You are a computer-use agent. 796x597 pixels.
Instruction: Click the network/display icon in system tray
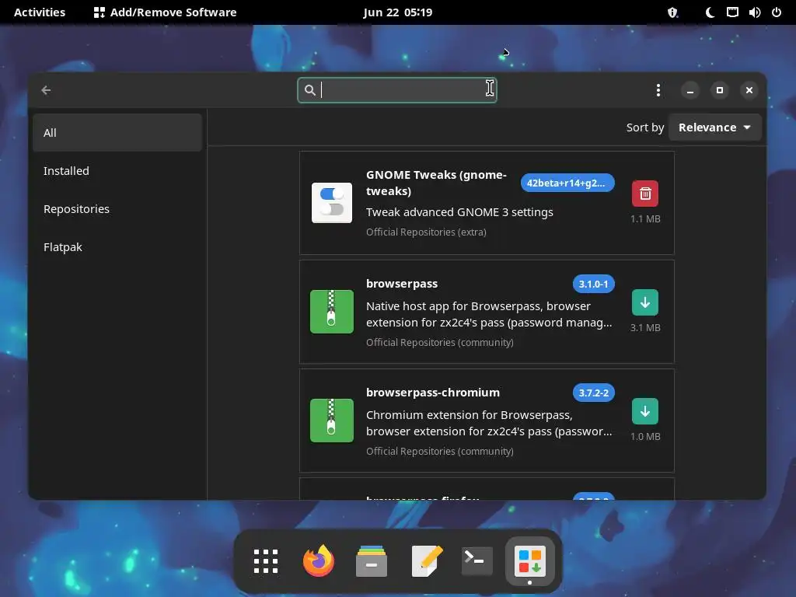click(x=732, y=12)
